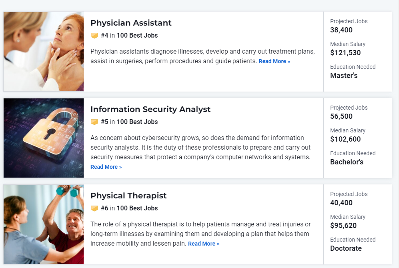Read more about Physician Assistant
The width and height of the screenshot is (399, 268).
pos(274,61)
